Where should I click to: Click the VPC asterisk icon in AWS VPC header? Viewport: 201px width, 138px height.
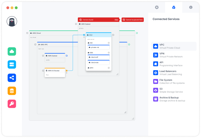[x=39, y=44]
